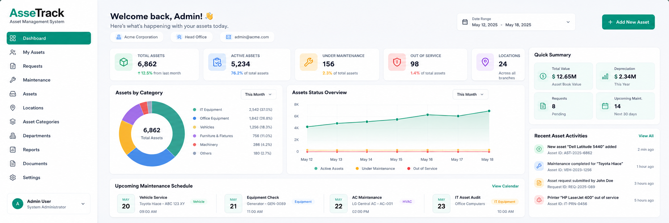This screenshot has height=223, width=669.
Task: Click the Machinery legend row
Action: 233,144
